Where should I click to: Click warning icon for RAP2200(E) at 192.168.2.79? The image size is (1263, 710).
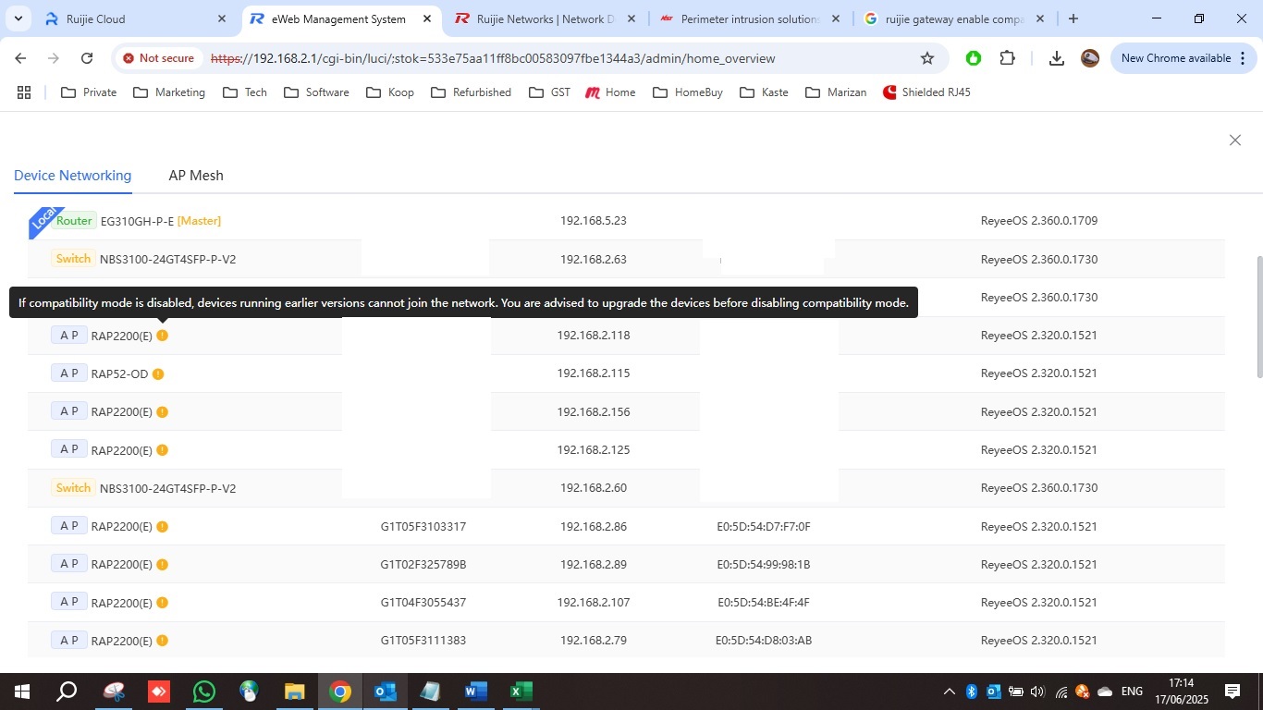pyautogui.click(x=163, y=641)
